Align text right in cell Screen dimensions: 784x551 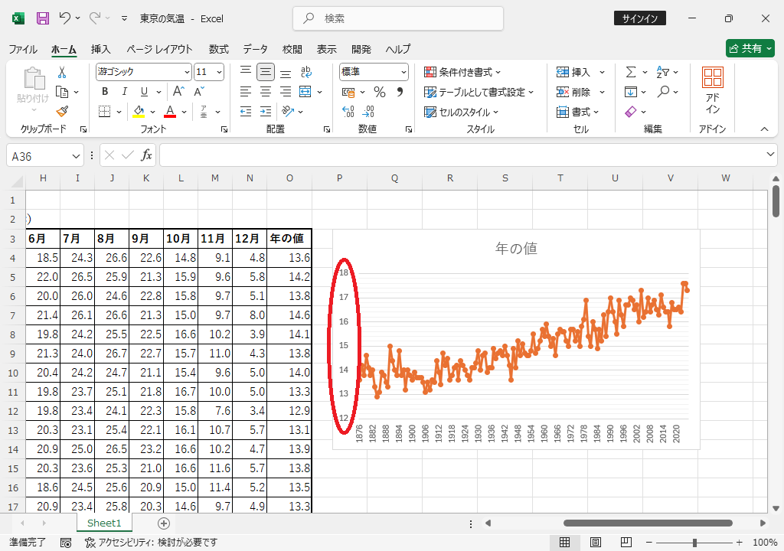pyautogui.click(x=286, y=92)
